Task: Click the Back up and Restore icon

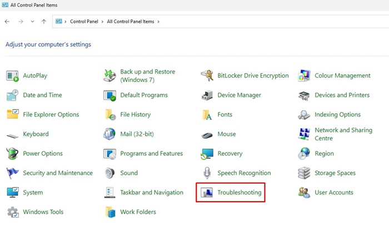Action: tap(109, 76)
